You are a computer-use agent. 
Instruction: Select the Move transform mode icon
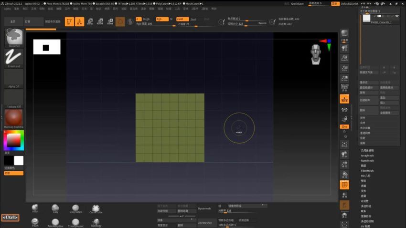[90, 21]
